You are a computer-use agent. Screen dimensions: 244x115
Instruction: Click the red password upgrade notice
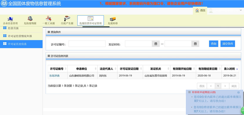tap(151, 4)
